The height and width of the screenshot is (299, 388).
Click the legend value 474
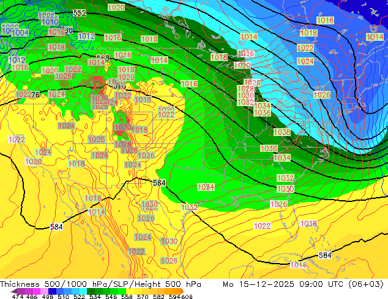(18, 297)
